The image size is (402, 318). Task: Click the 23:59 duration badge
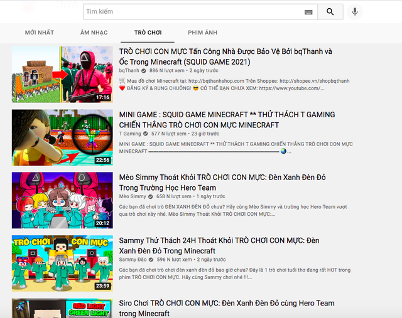point(102,286)
